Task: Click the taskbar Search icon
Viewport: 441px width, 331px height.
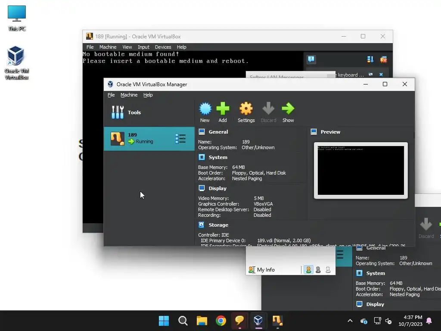Action: 183,321
